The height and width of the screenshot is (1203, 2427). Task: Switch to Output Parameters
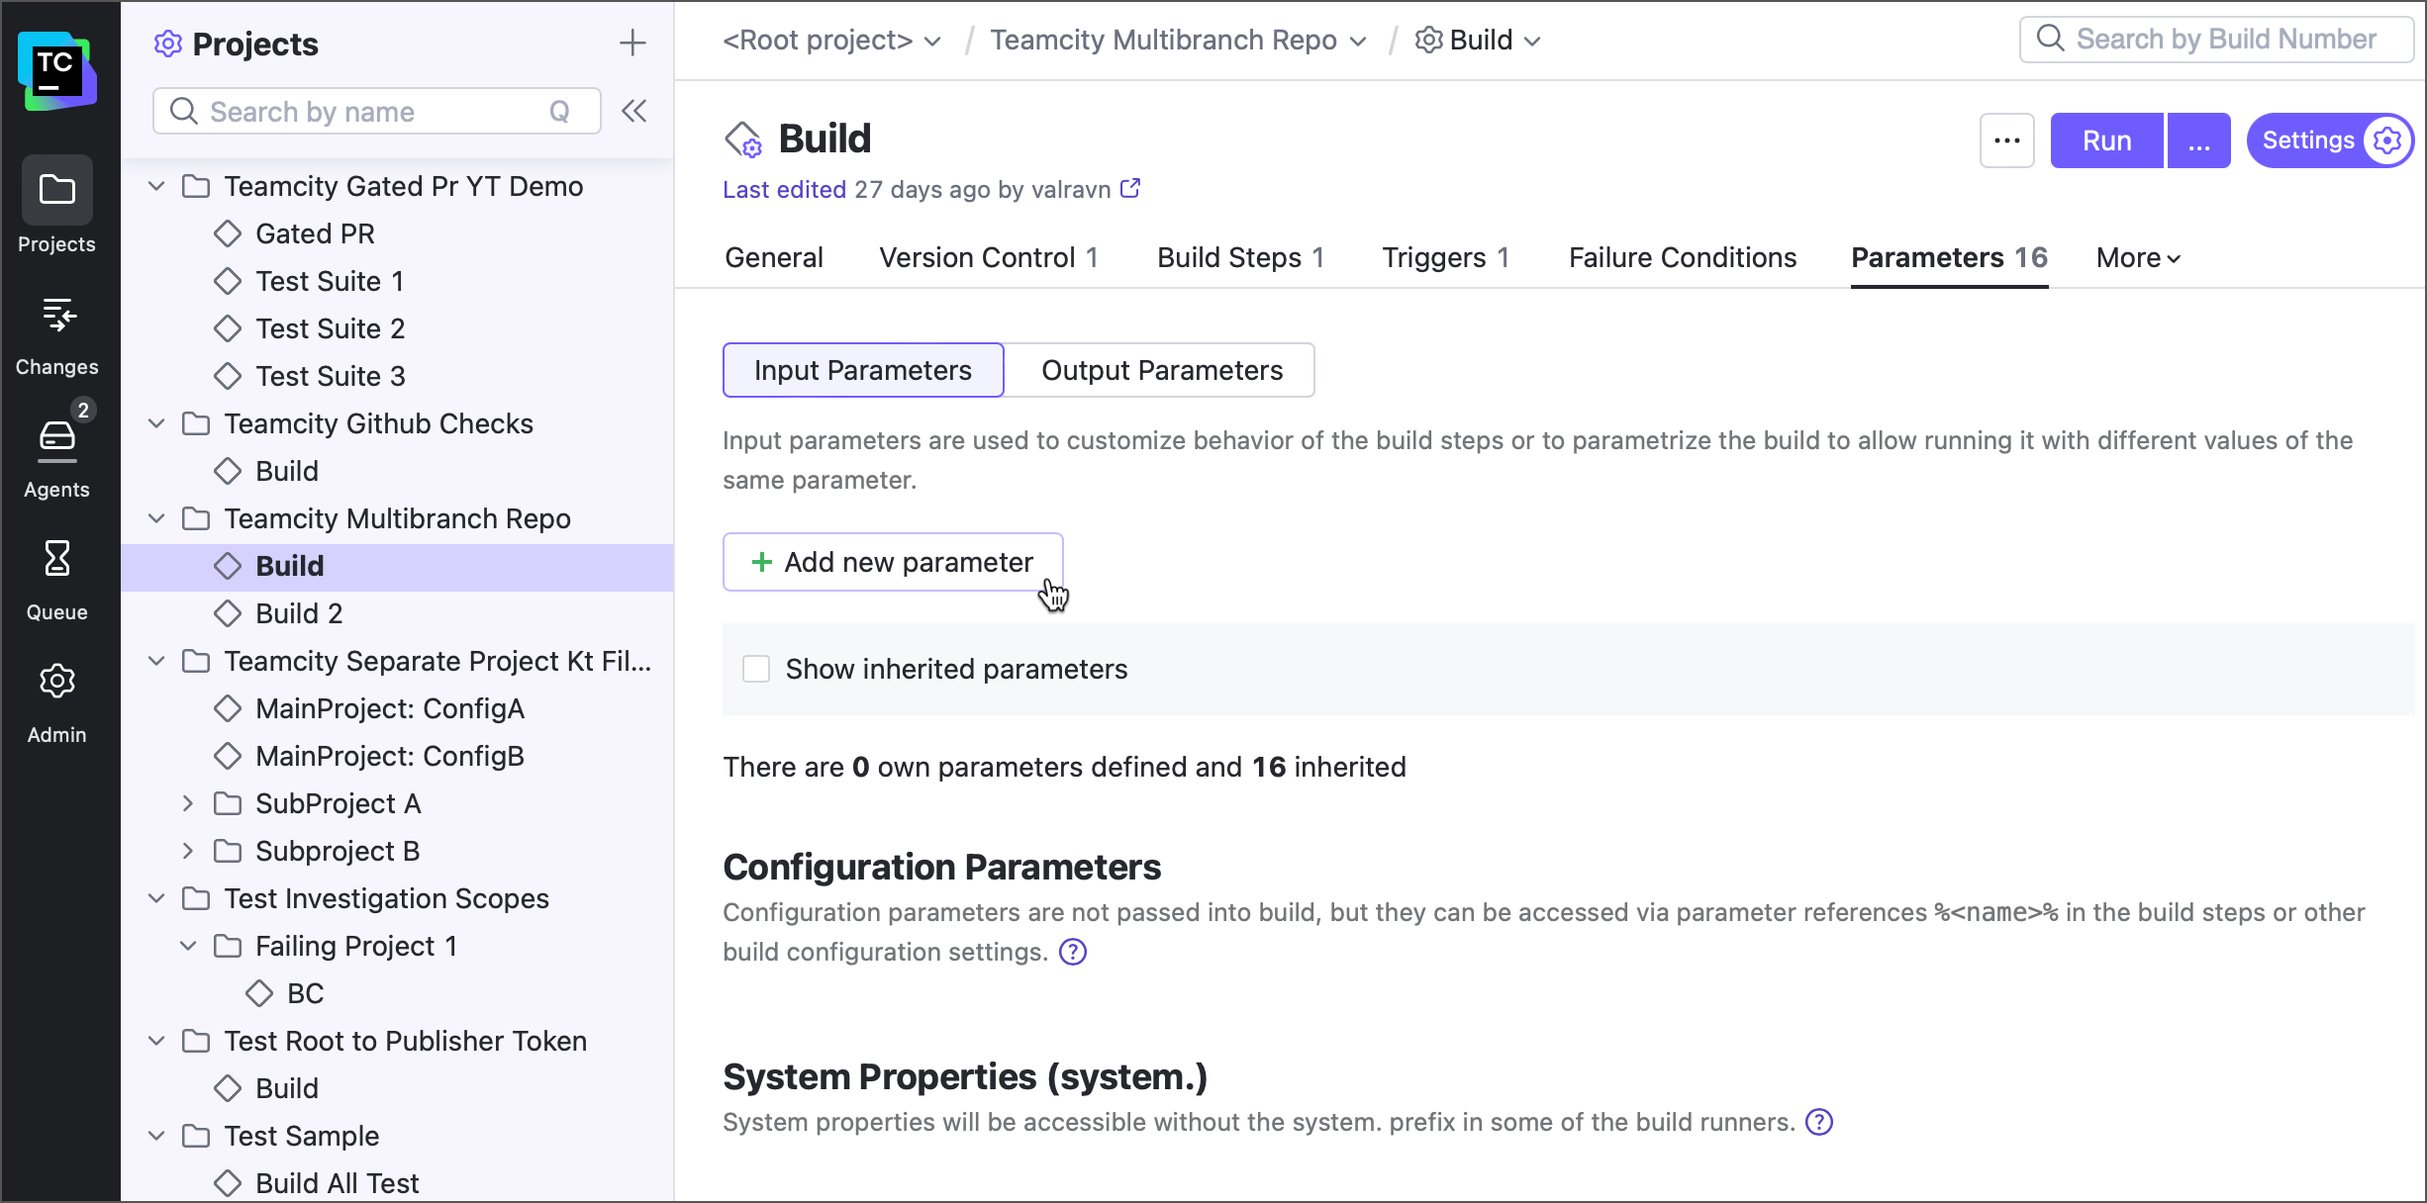click(x=1161, y=370)
